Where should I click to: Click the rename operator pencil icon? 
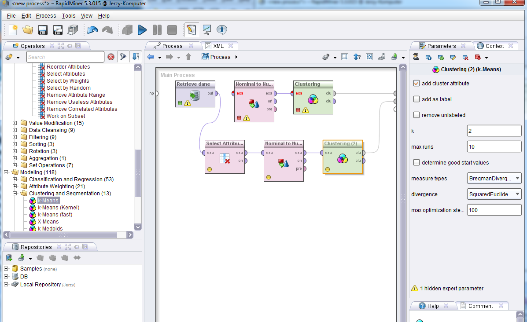coord(453,58)
